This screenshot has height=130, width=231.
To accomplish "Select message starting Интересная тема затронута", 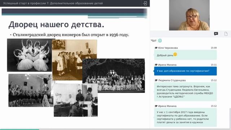I will click(185, 91).
